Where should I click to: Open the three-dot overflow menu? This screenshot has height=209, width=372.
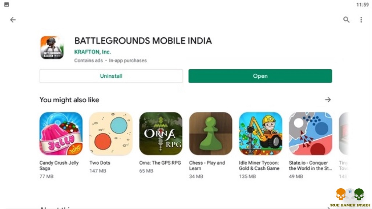[x=361, y=20]
